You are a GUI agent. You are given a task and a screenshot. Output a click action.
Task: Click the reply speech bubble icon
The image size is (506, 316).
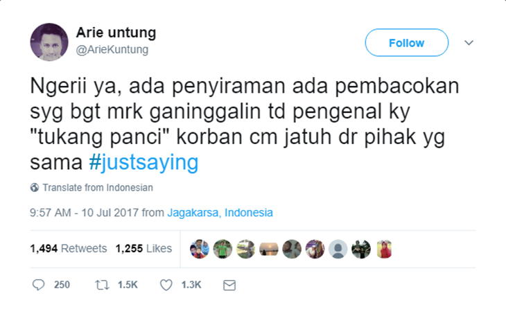pos(38,285)
